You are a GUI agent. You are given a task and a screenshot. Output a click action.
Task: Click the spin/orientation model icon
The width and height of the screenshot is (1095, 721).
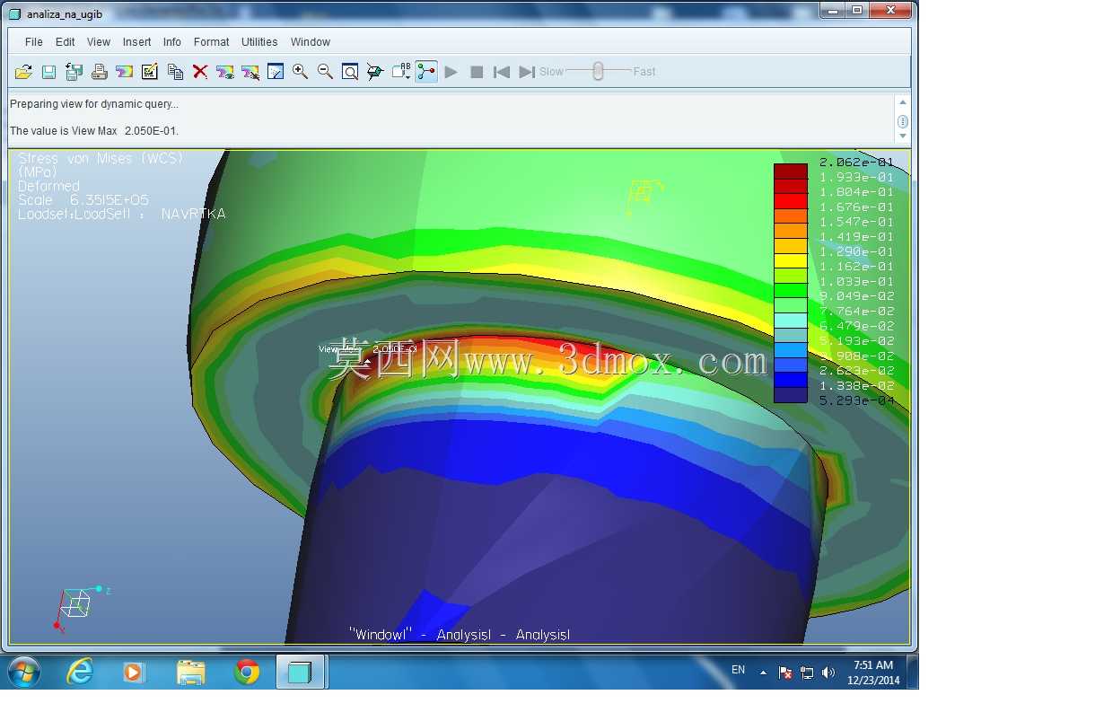[x=375, y=72]
